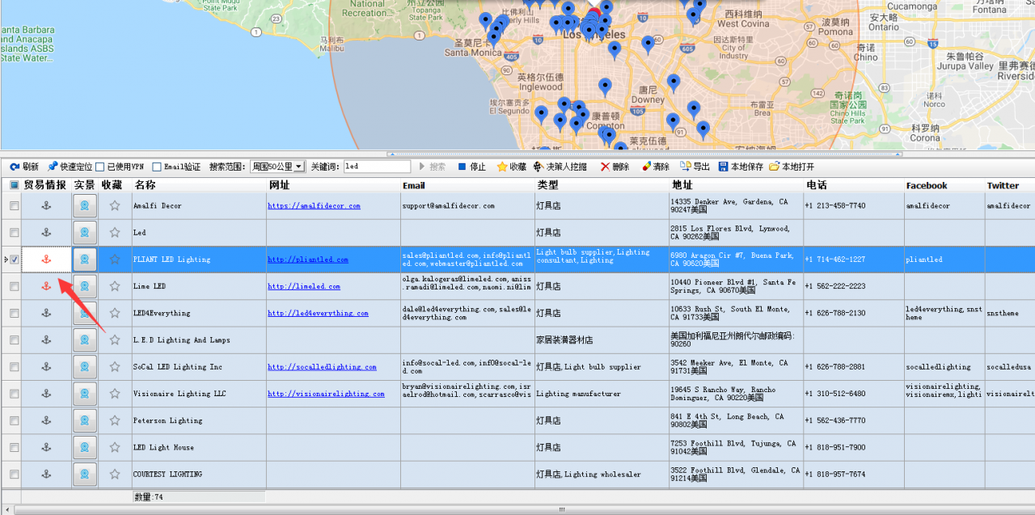The width and height of the screenshot is (1035, 515).
Task: Open street view icon for L.E.D Lighting And Lamps
Action: pos(85,340)
